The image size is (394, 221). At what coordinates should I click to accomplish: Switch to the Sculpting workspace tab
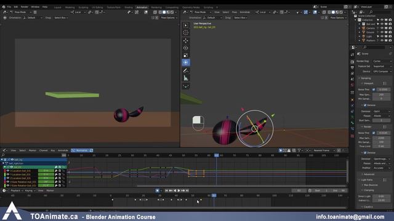tap(83, 7)
